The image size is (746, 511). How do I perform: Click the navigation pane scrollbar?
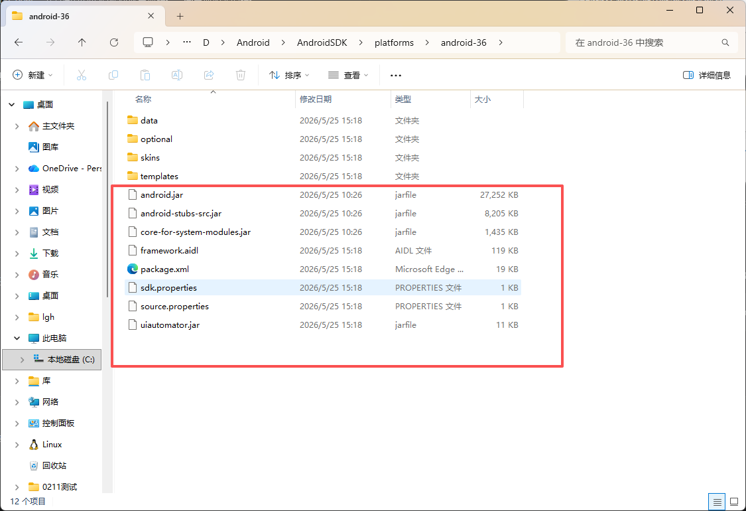[x=107, y=199]
